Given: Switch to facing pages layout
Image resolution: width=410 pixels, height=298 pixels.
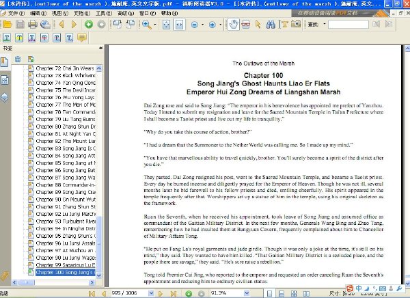Looking at the screenshot, I should 306,293.
